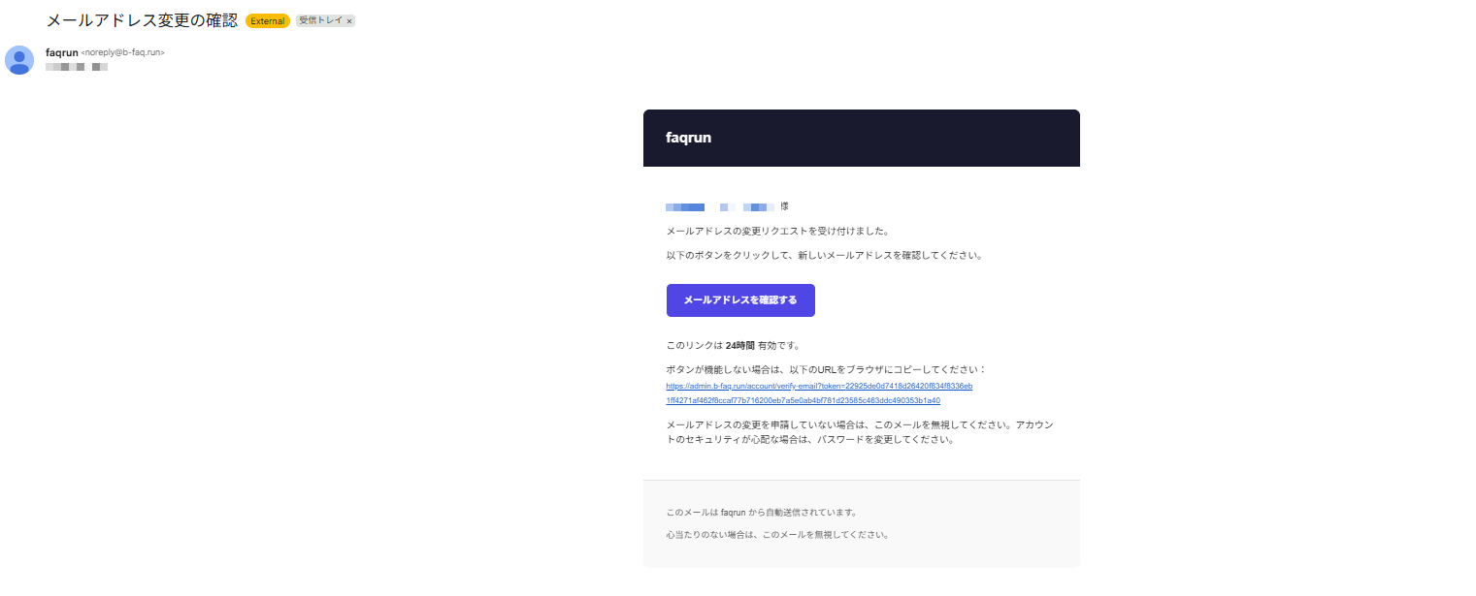The image size is (1476, 596).
Task: Click the External tag badge
Action: [x=268, y=21]
